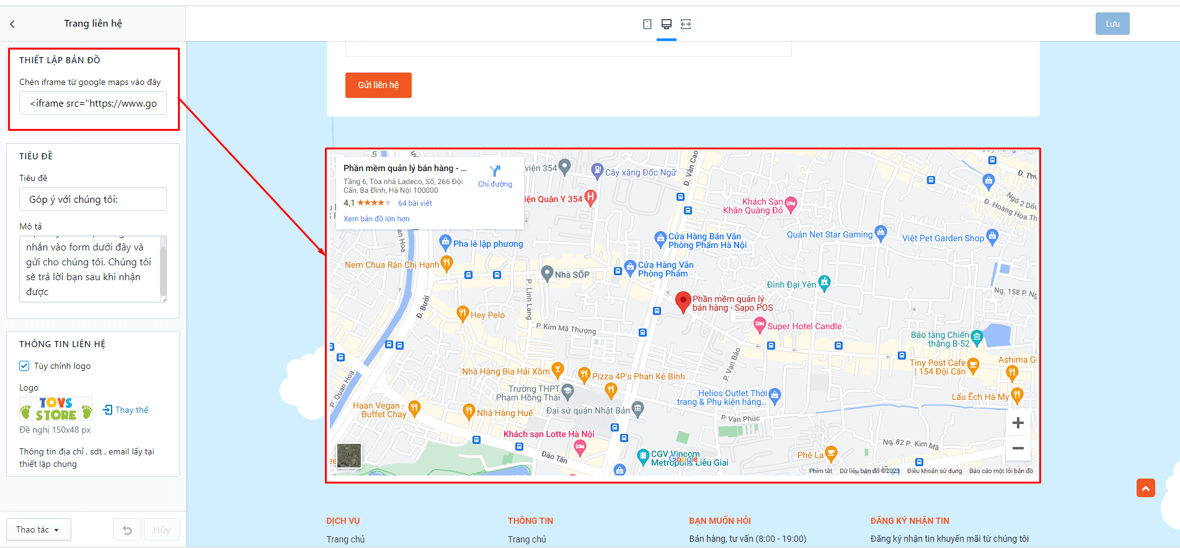Viewport: 1180px width, 548px height.
Task: Zoom out on the map
Action: (1018, 448)
